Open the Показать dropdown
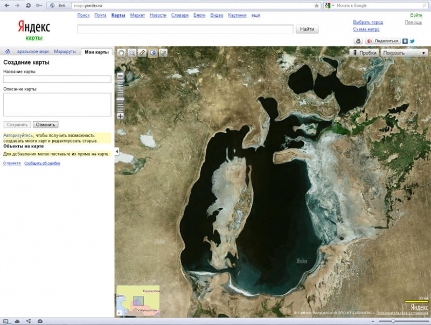Screen dimensions: 431x325 (404, 53)
